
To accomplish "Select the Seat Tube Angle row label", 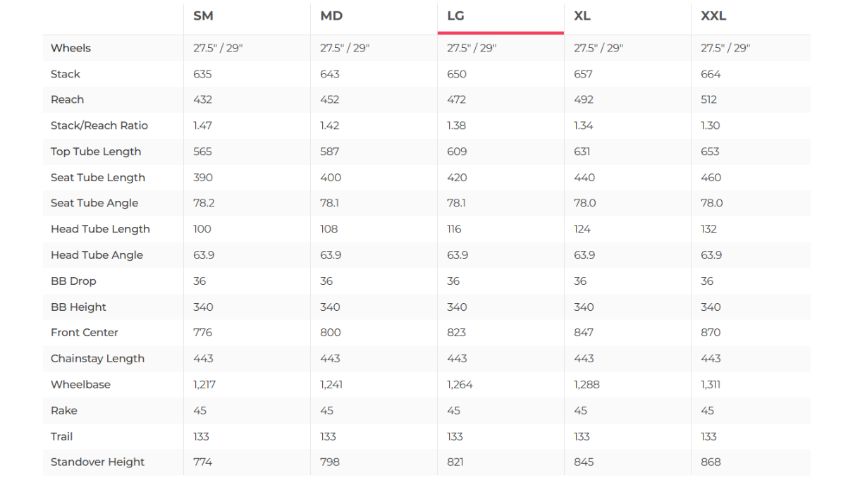I will click(x=94, y=203).
